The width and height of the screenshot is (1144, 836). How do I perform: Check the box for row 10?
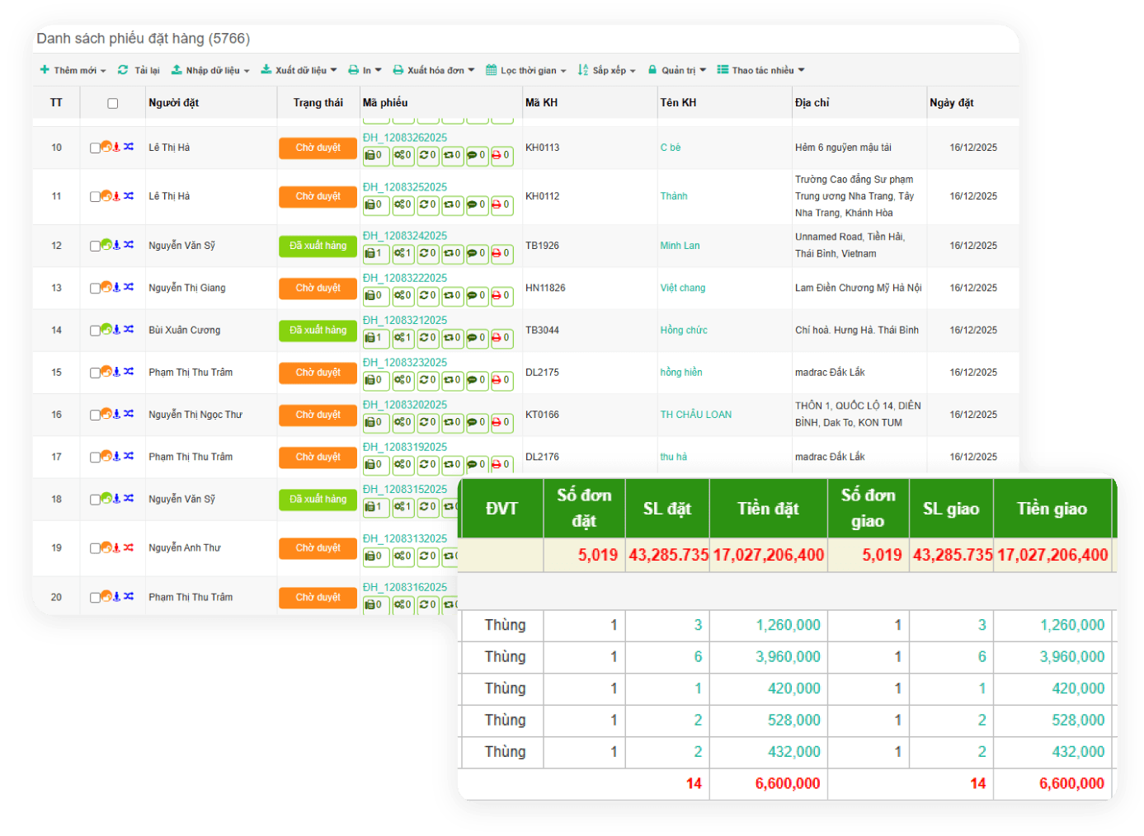(x=95, y=148)
